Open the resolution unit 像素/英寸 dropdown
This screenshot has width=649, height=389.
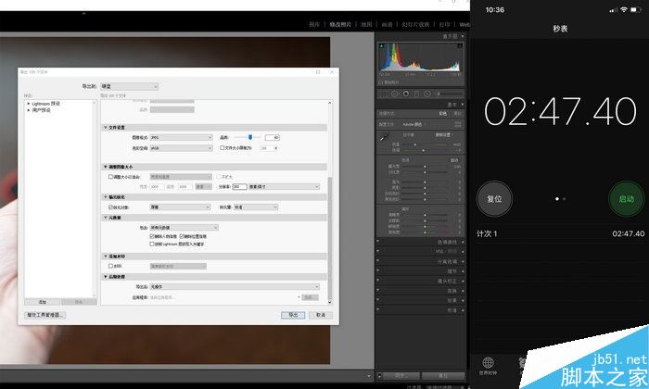(284, 187)
